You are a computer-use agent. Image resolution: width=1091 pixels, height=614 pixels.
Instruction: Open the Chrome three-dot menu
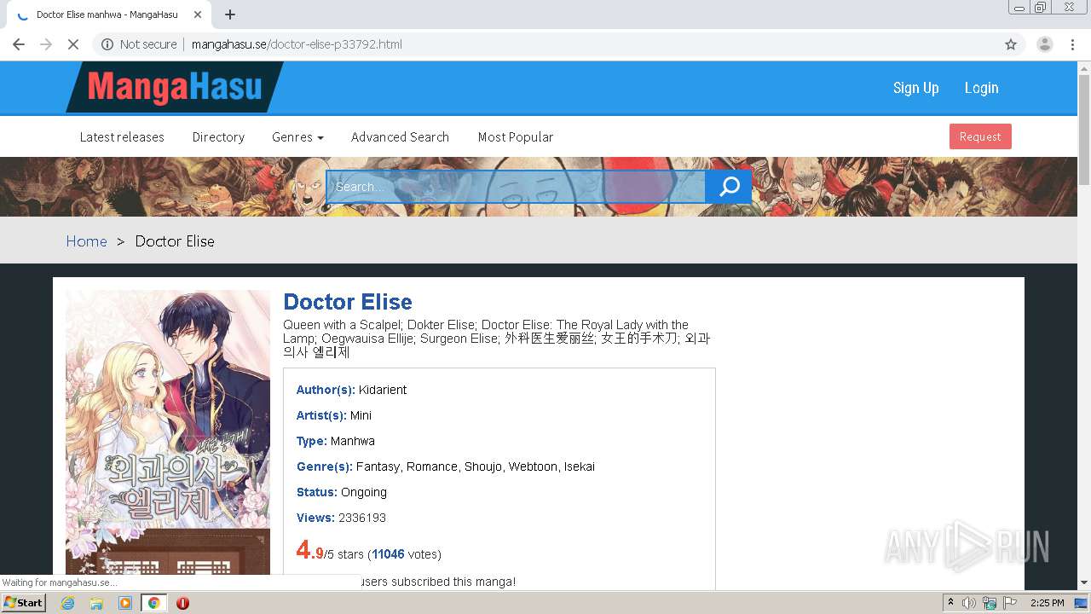click(x=1072, y=44)
